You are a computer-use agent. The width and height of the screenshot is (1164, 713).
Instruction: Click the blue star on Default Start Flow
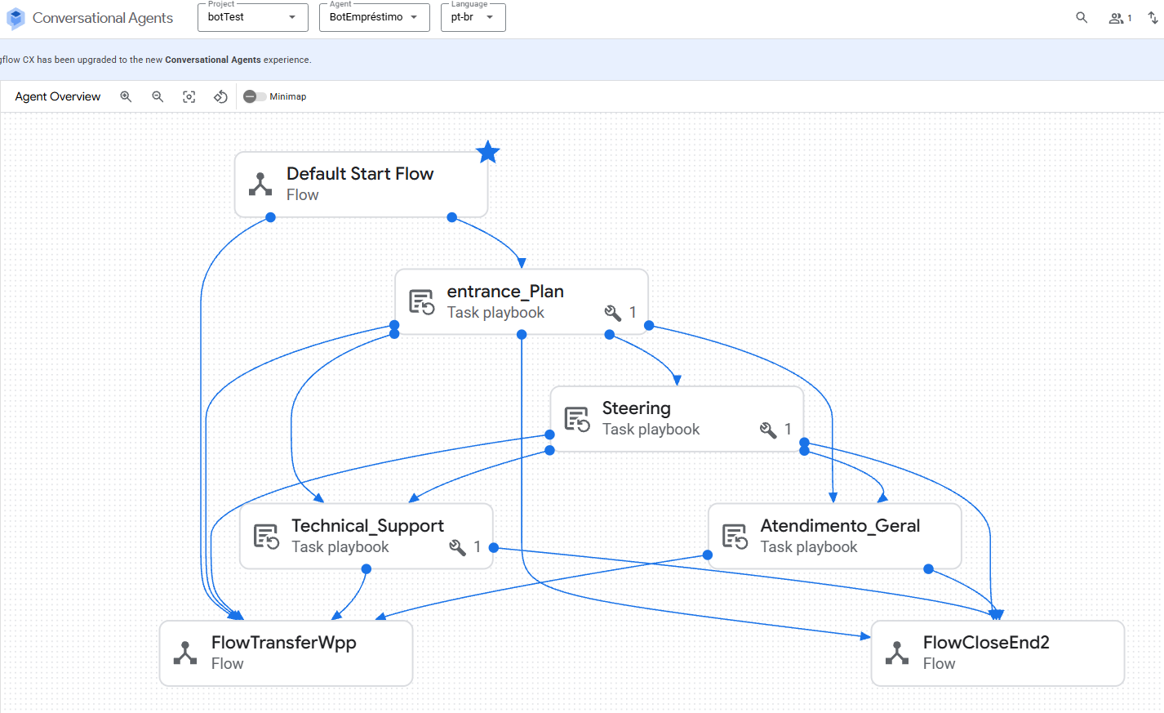tap(488, 152)
